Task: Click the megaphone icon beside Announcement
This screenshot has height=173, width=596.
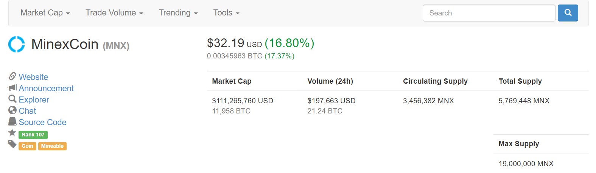Action: point(12,88)
